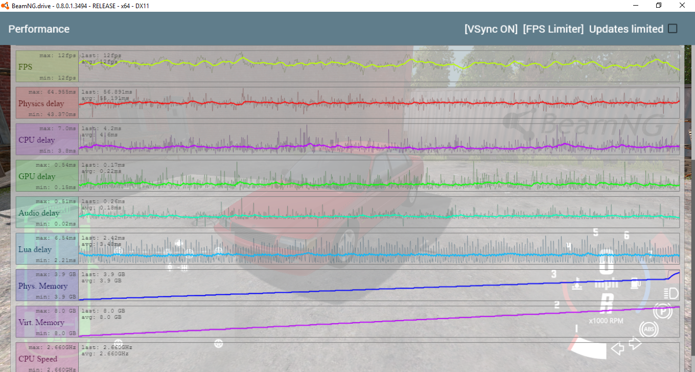Click the engine temperature icon on gauge
The width and height of the screenshot is (695, 372).
coord(577,284)
